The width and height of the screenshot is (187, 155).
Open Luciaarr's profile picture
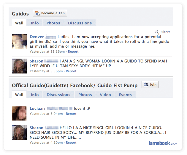click(x=19, y=113)
